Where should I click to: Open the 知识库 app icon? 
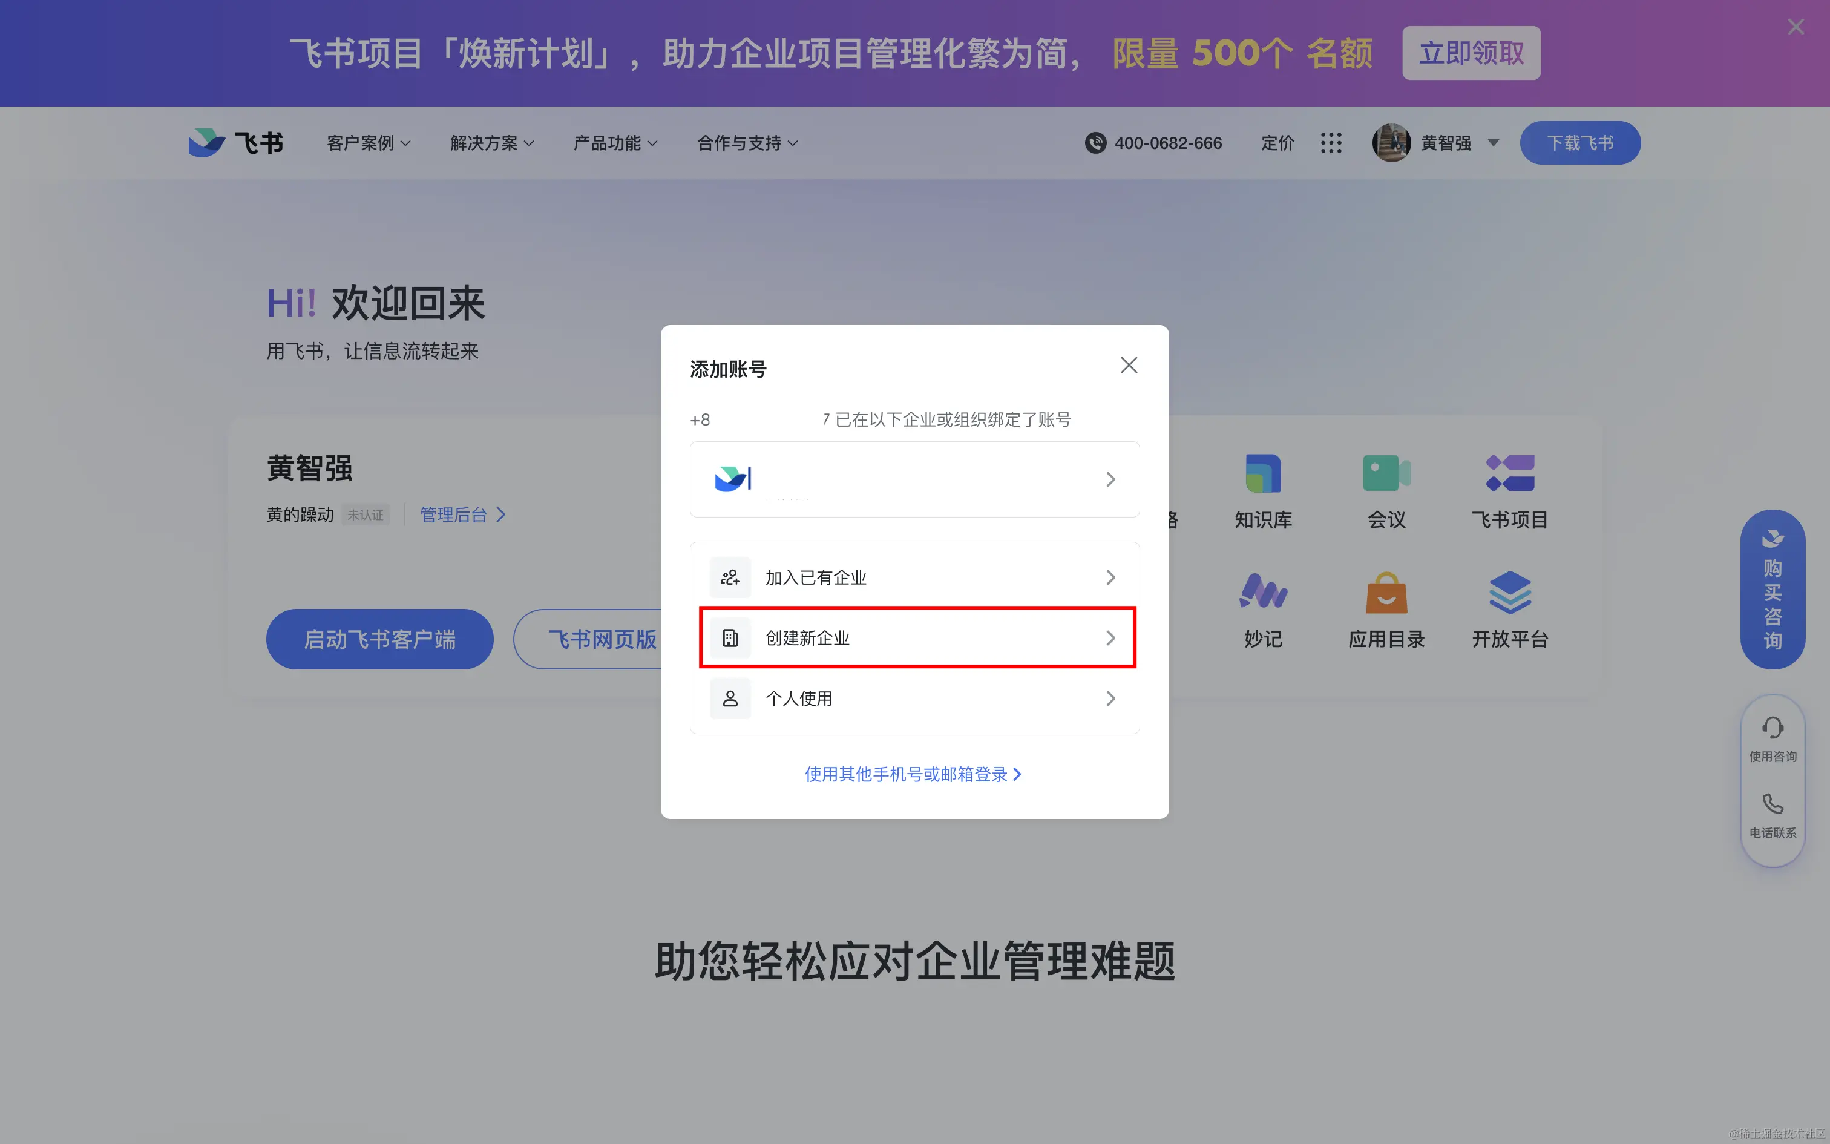click(1262, 473)
